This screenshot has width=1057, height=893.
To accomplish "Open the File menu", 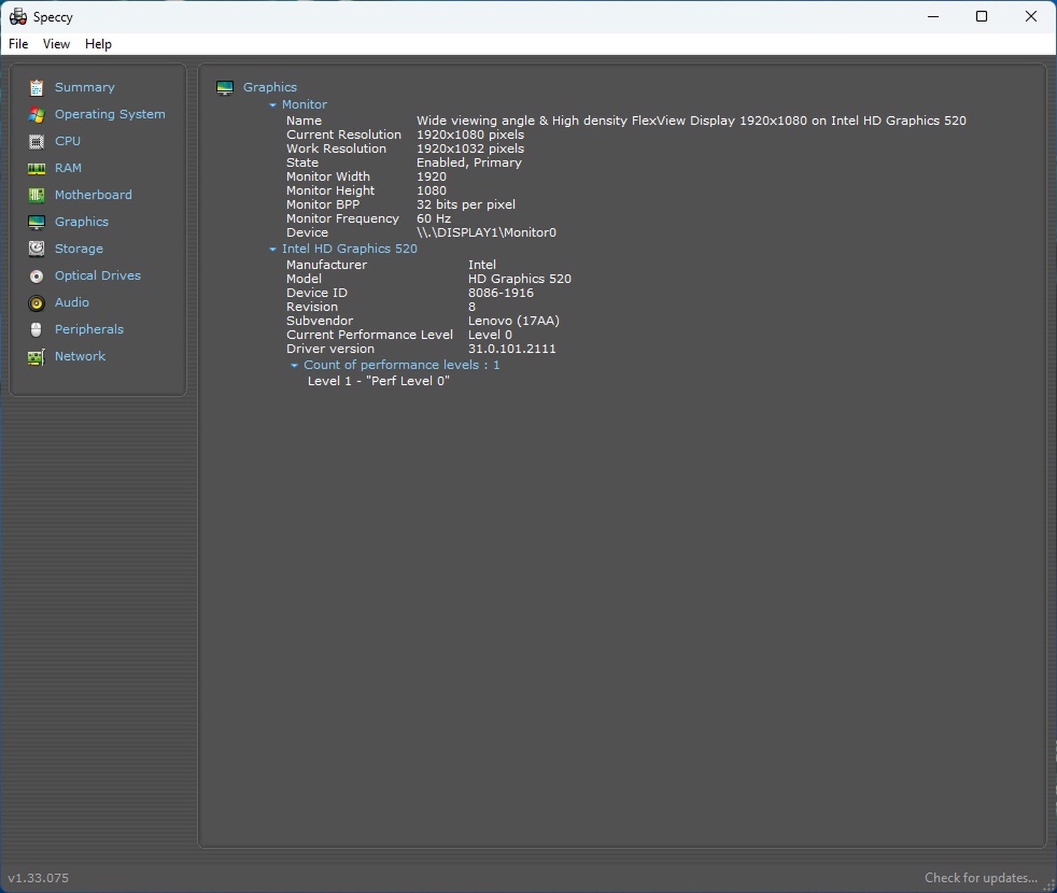I will point(18,44).
